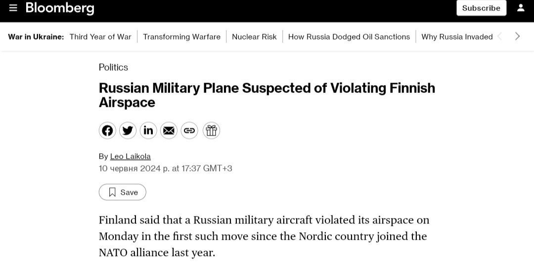Click the Politics section label
Viewport: 534px width, 266px height.
coord(113,67)
